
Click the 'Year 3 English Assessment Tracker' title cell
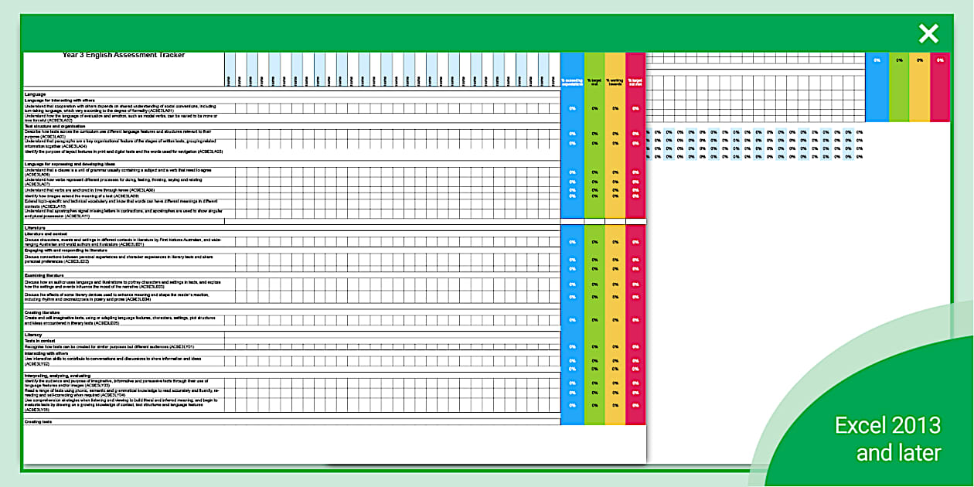tap(124, 55)
